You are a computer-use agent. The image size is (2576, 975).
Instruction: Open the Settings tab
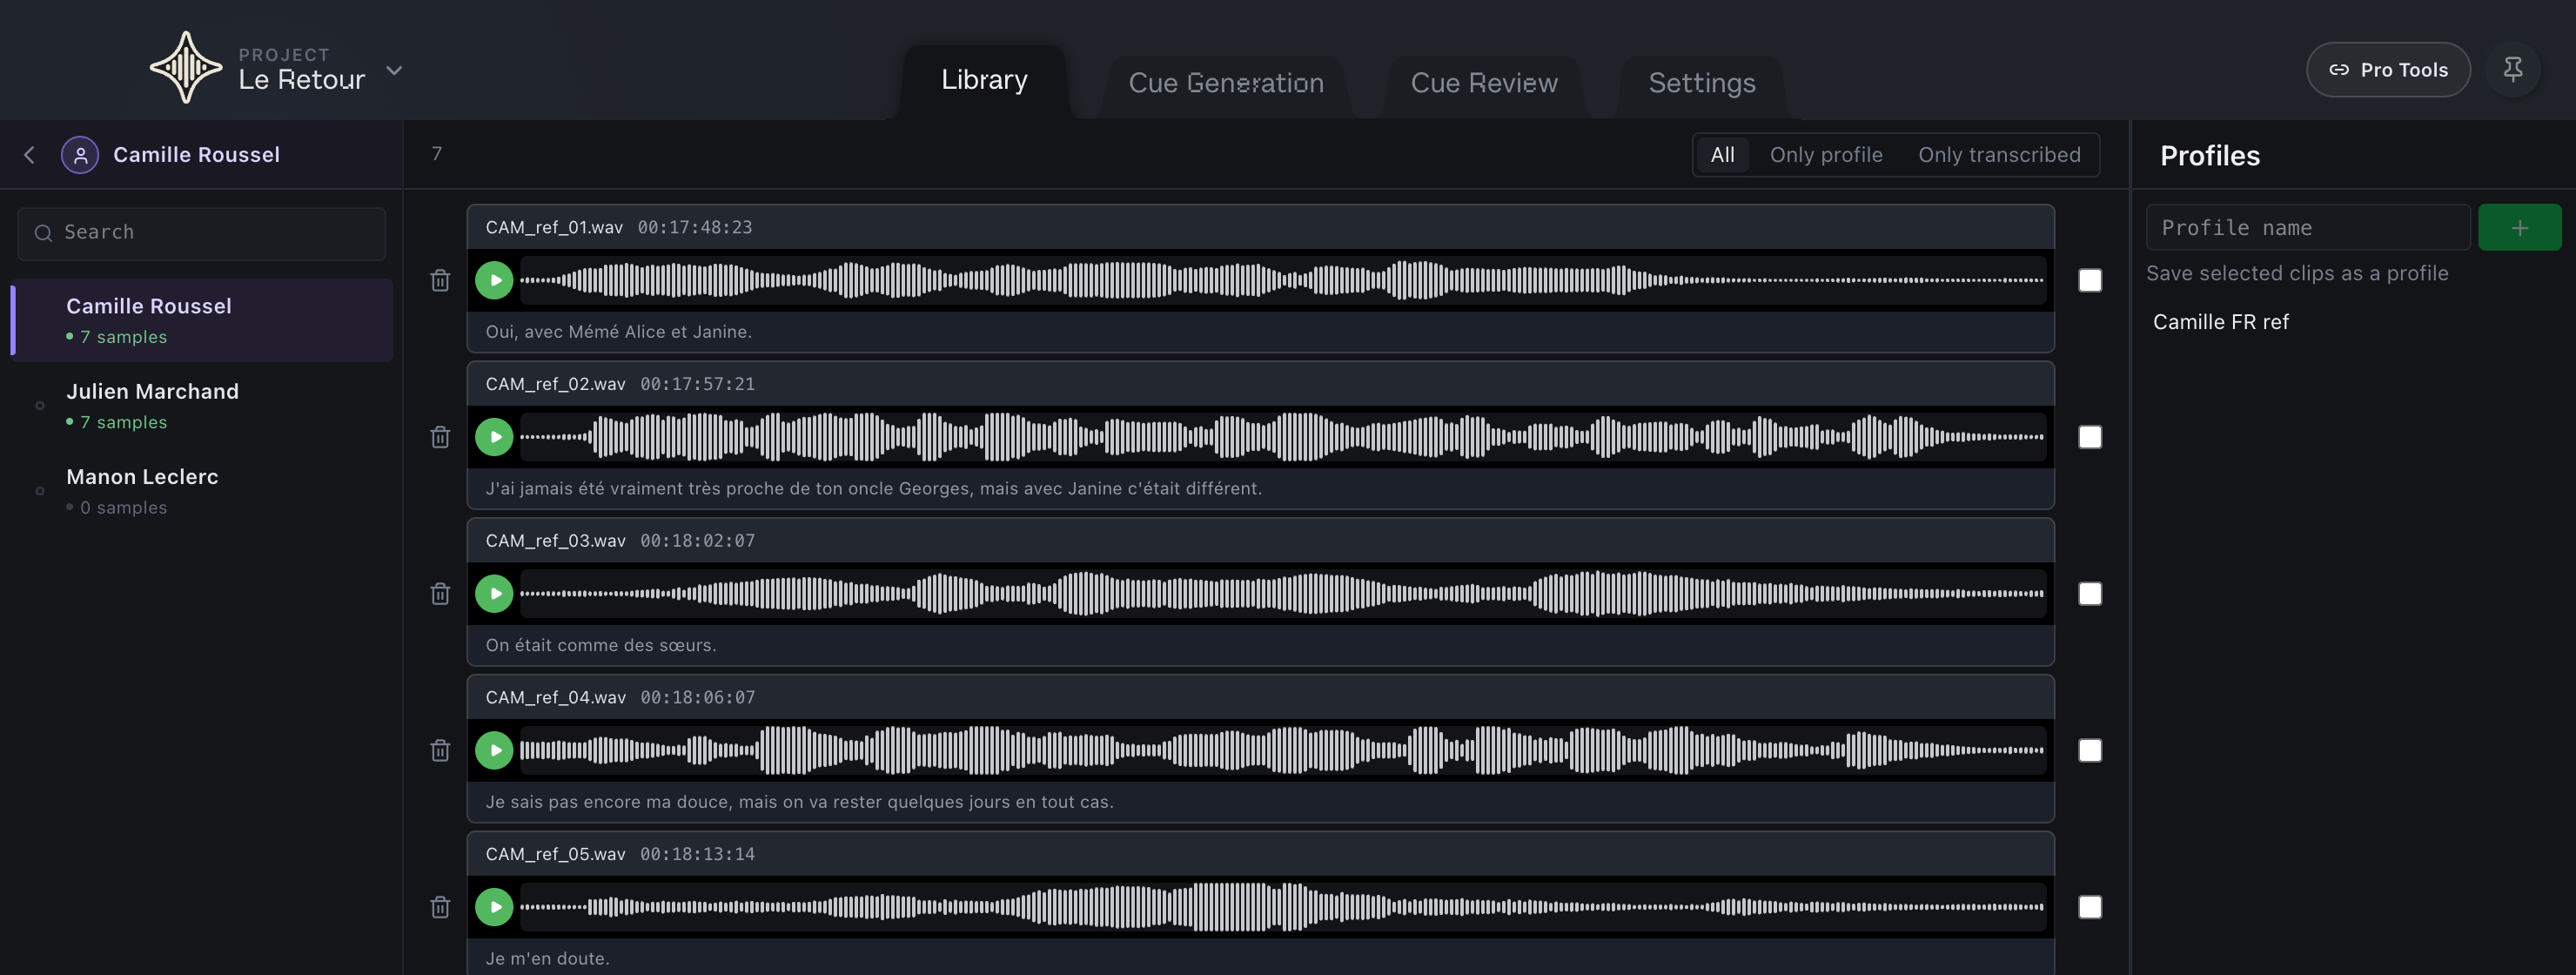(1702, 83)
